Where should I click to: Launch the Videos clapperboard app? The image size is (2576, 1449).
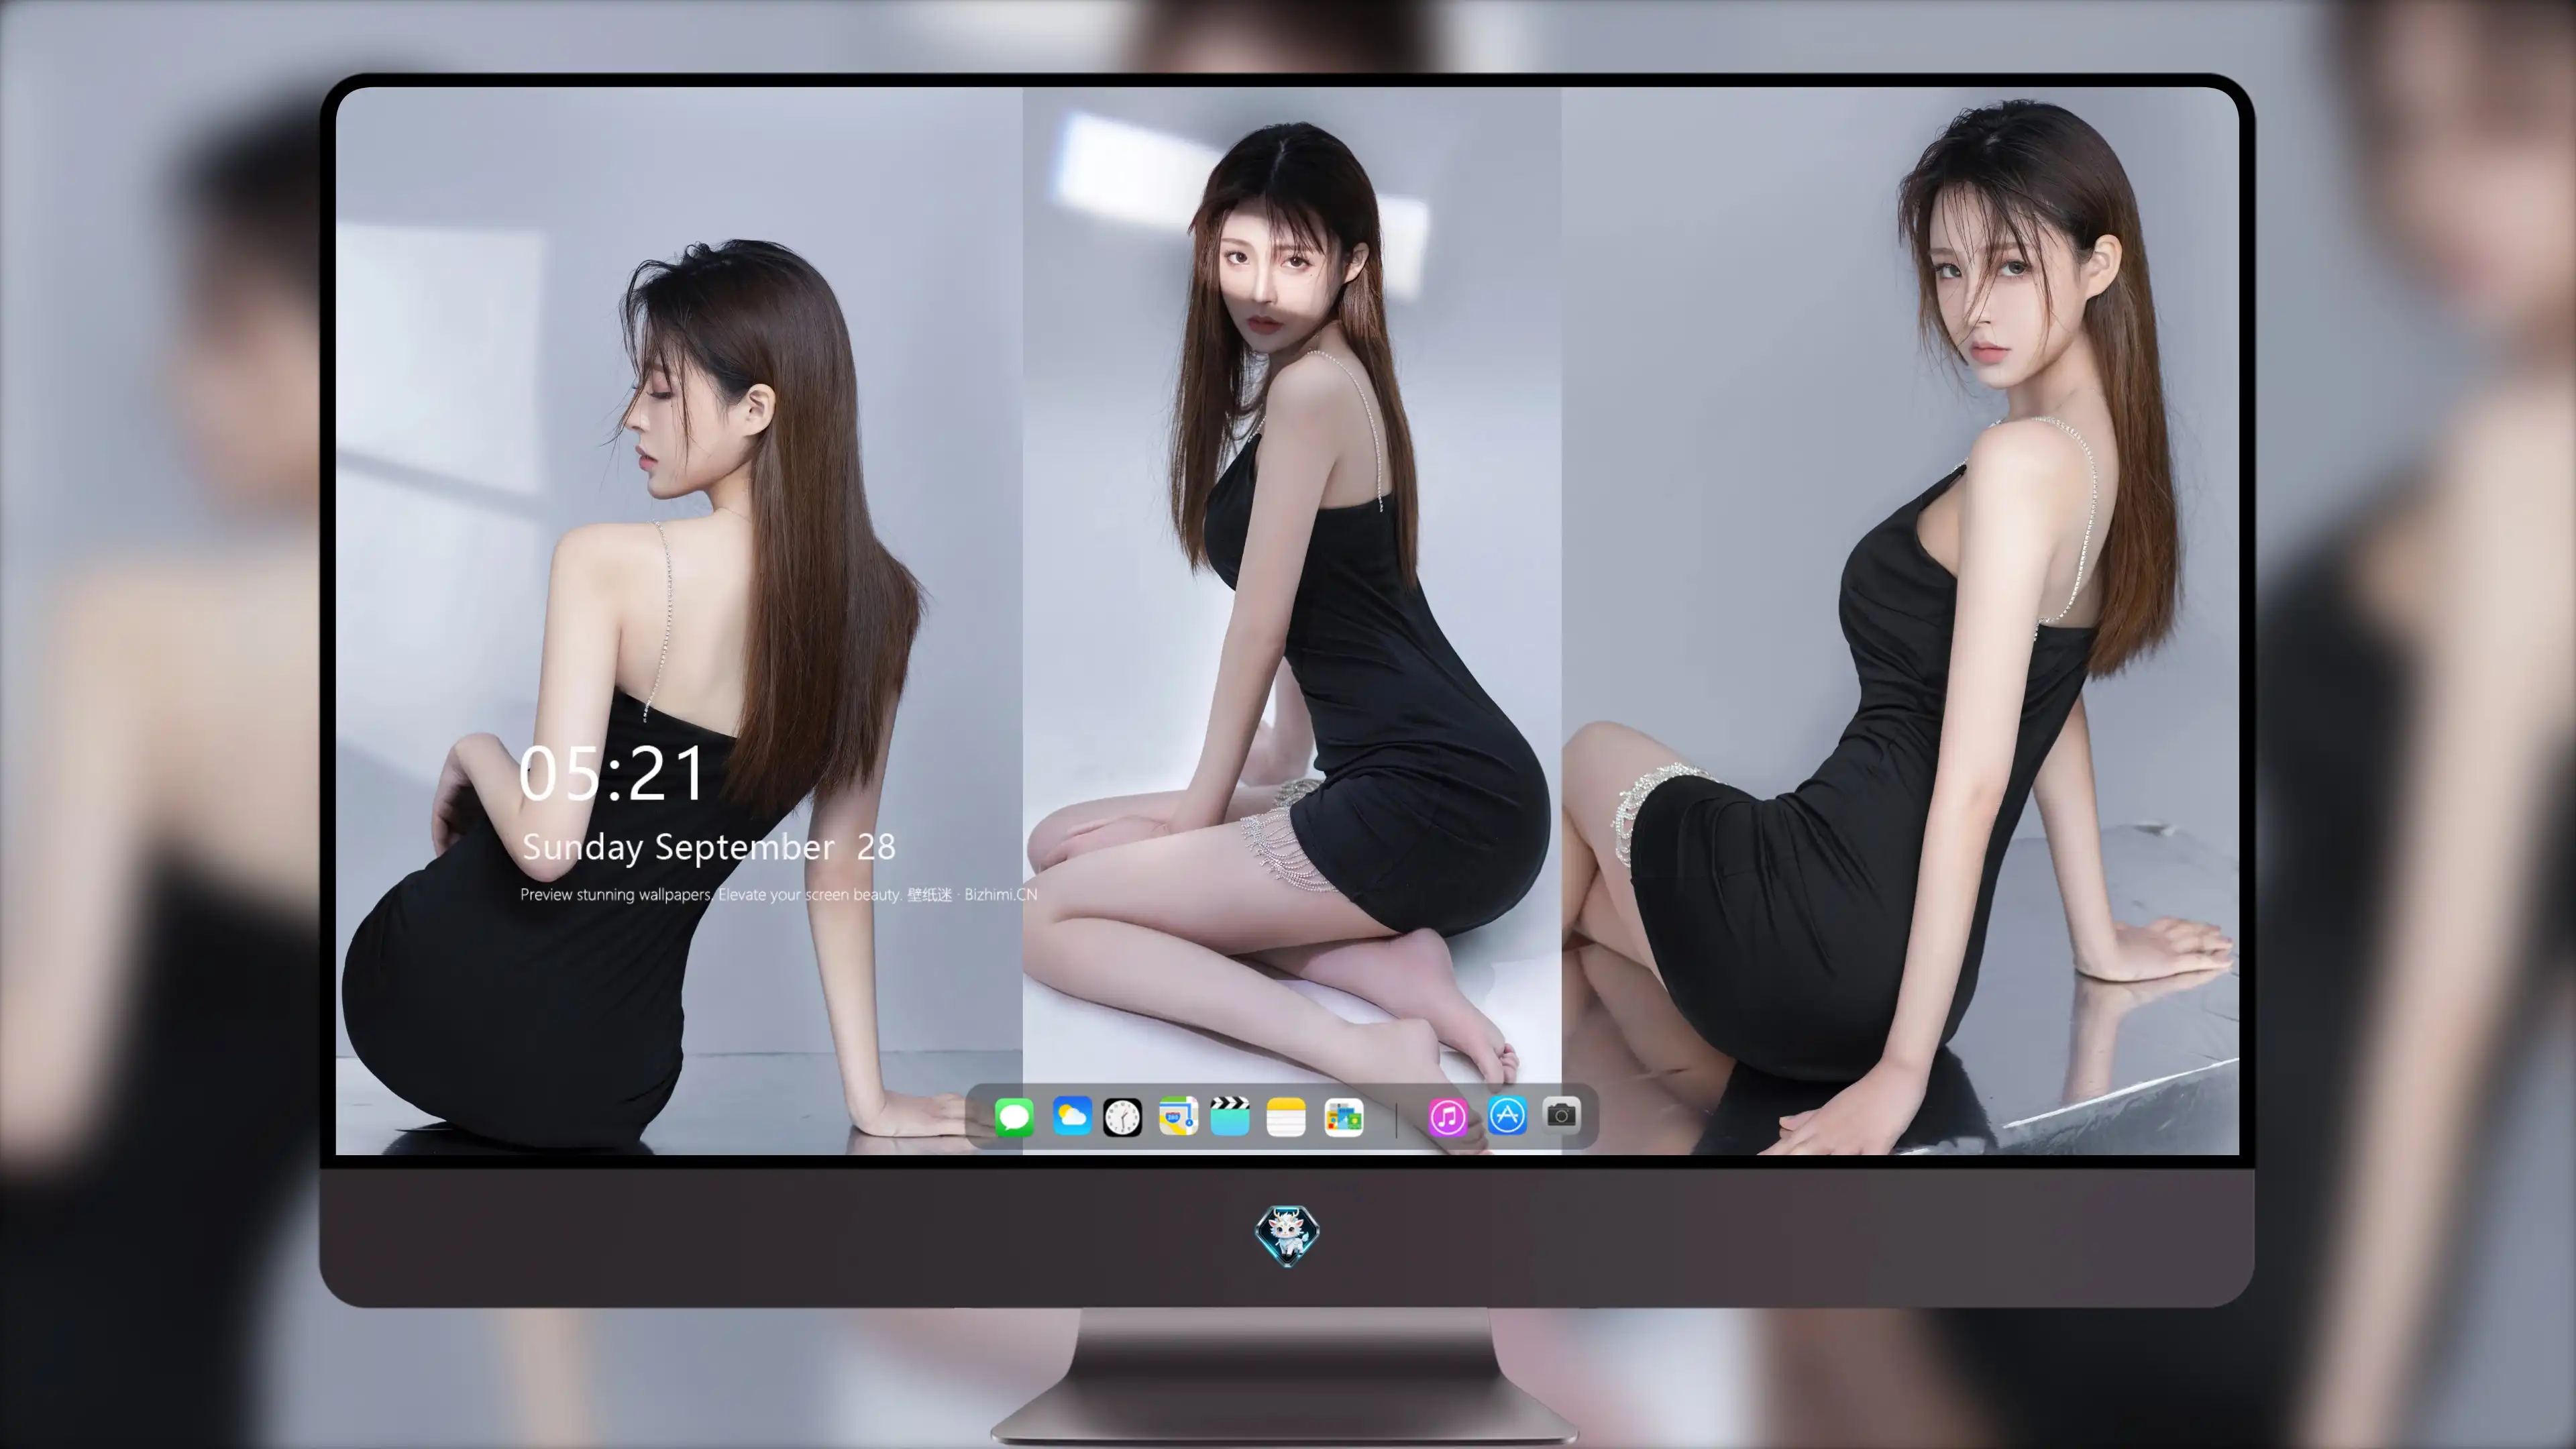coord(1230,1116)
